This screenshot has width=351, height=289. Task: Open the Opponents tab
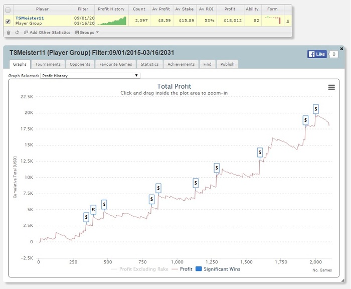click(80, 64)
